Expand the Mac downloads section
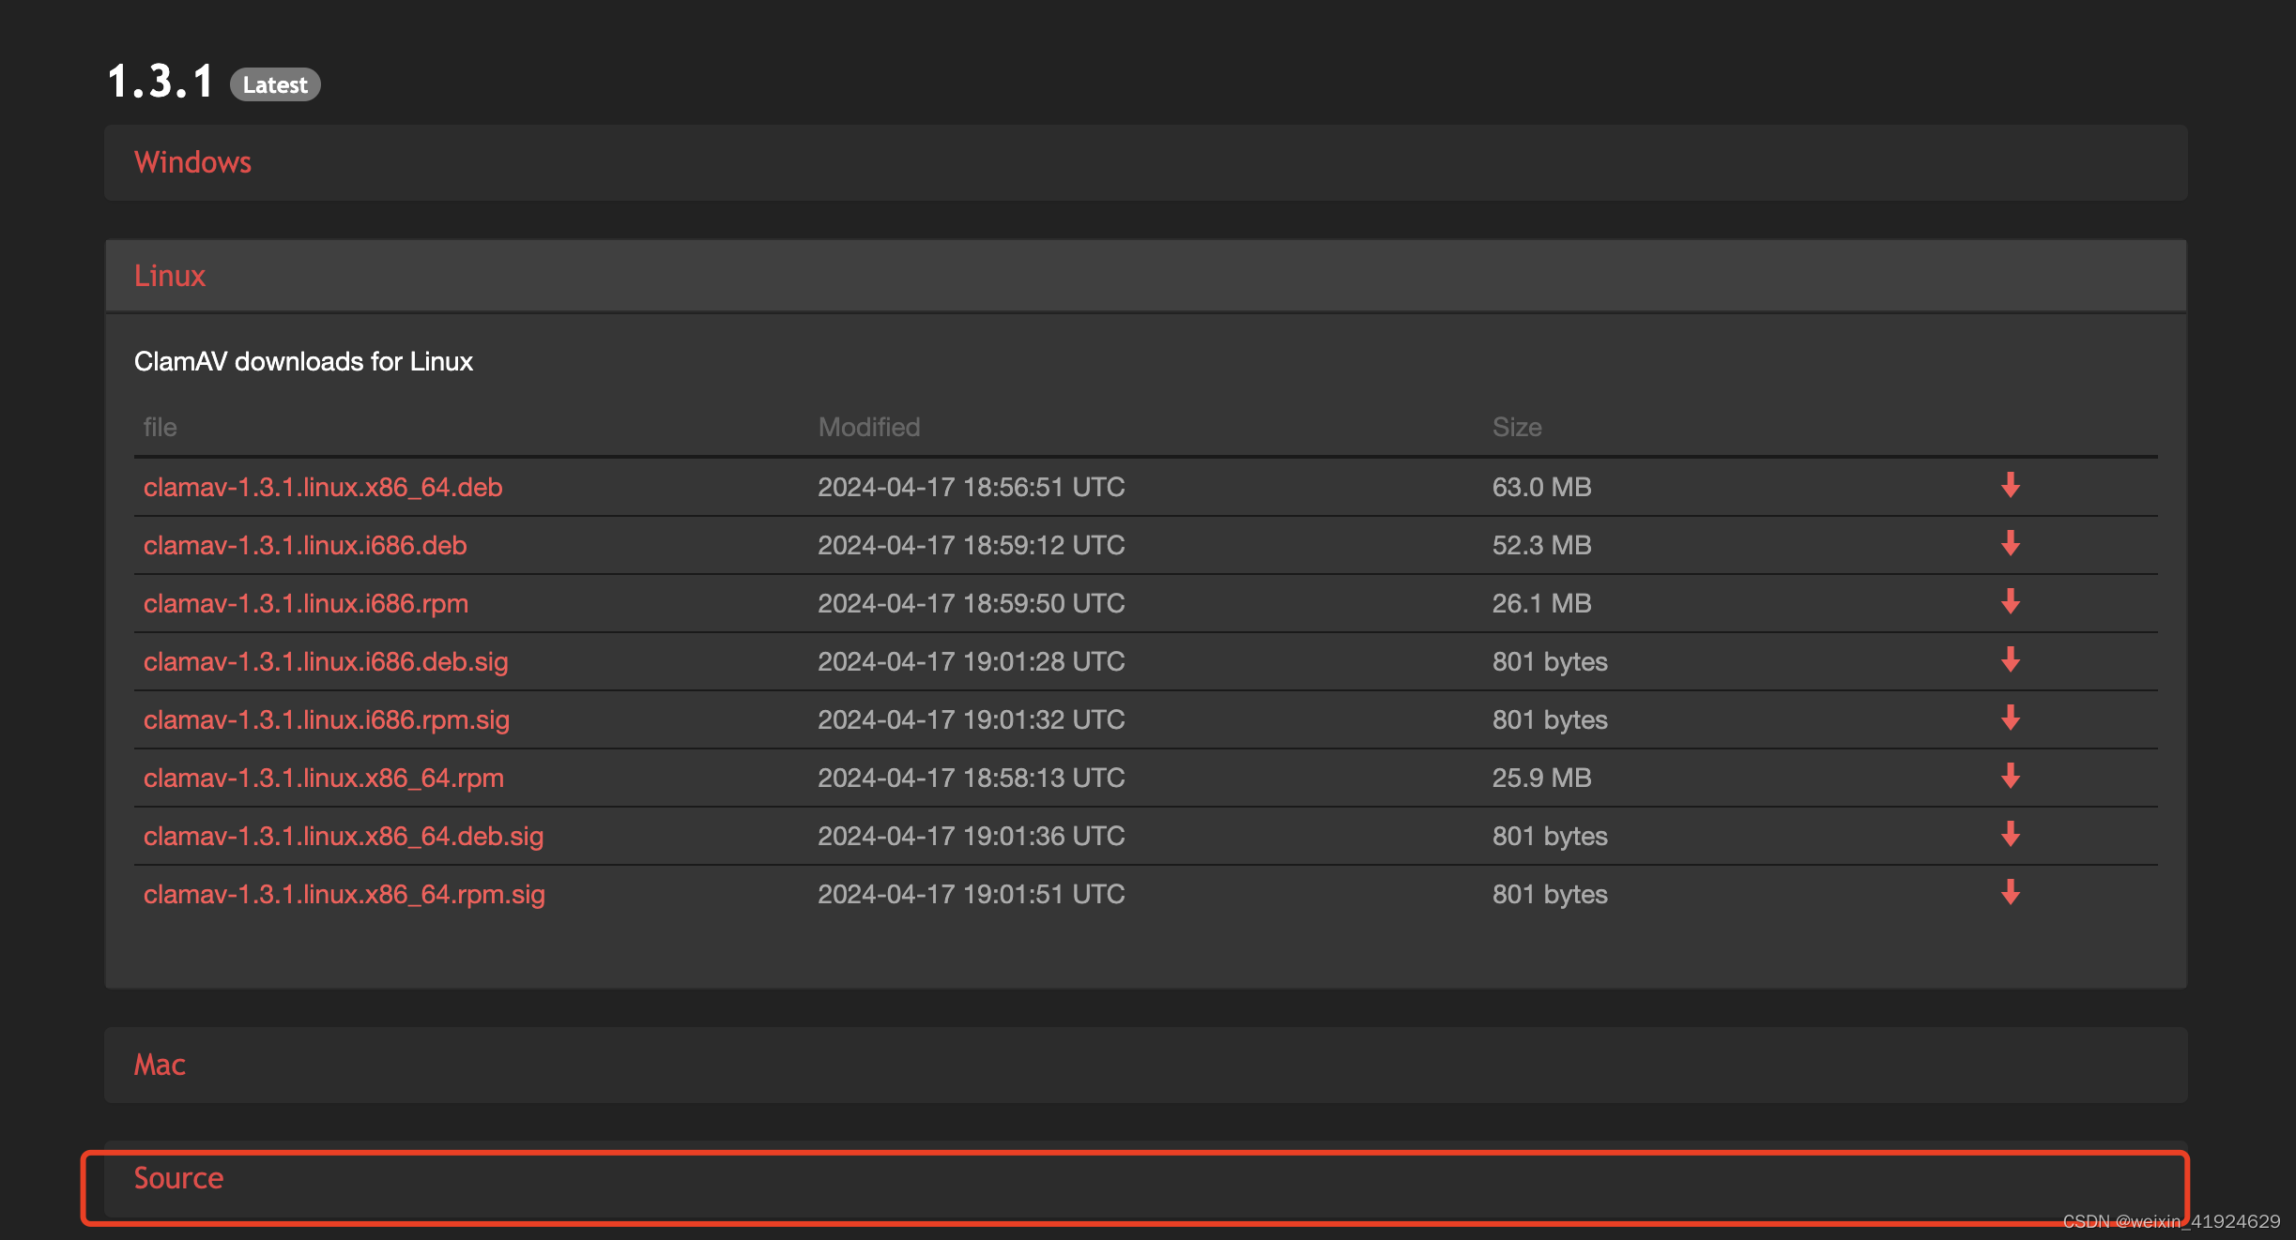The image size is (2296, 1240). (160, 1065)
